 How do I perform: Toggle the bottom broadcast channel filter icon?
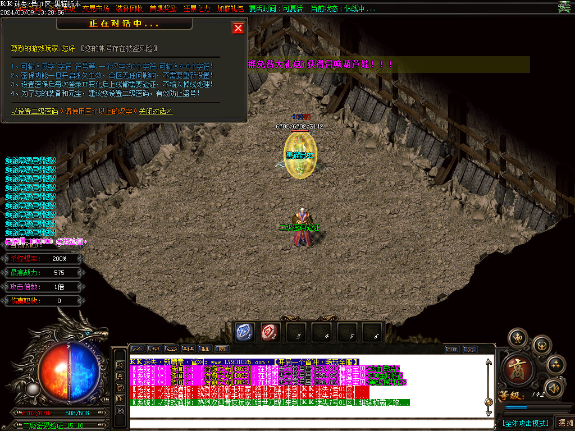click(x=120, y=411)
